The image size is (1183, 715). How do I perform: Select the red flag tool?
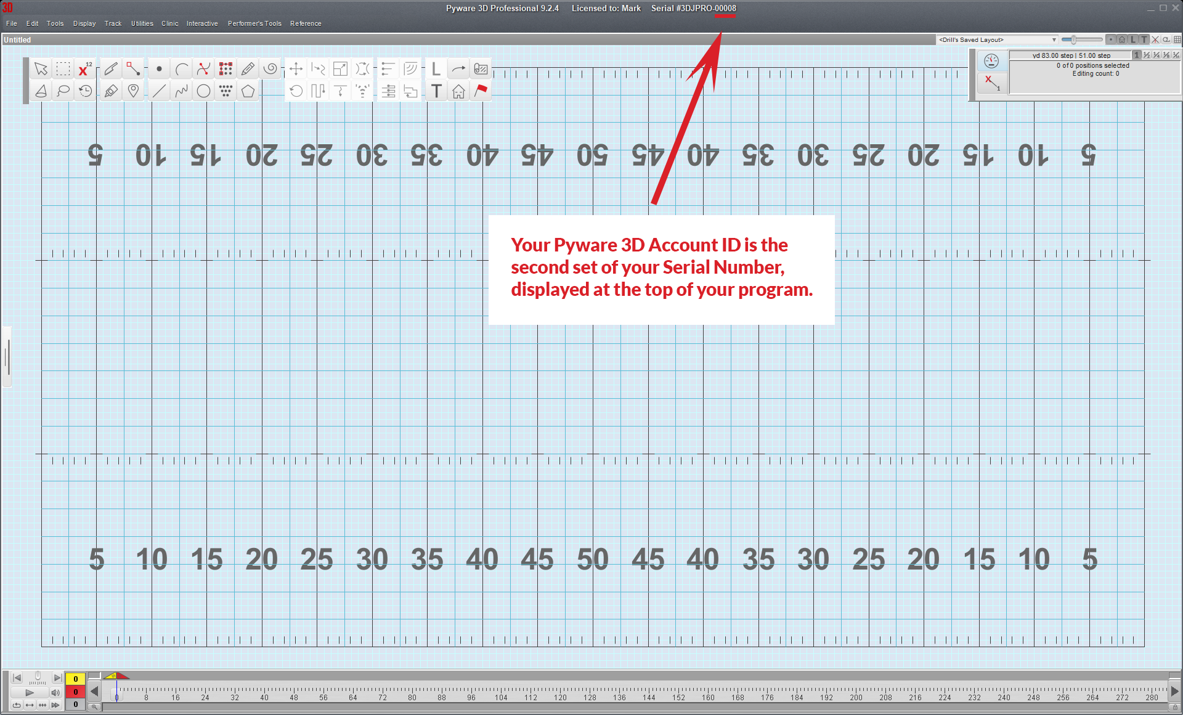click(481, 91)
